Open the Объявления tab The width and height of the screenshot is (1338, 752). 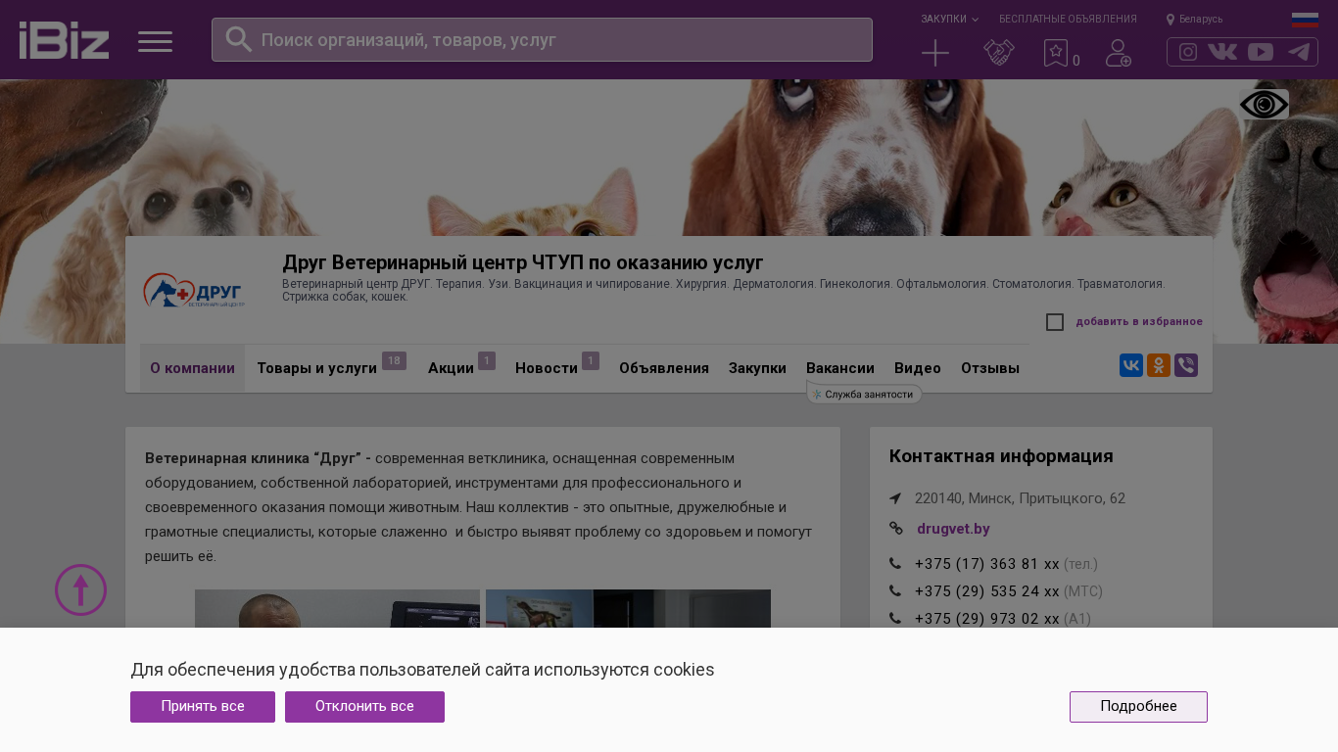pos(664,368)
